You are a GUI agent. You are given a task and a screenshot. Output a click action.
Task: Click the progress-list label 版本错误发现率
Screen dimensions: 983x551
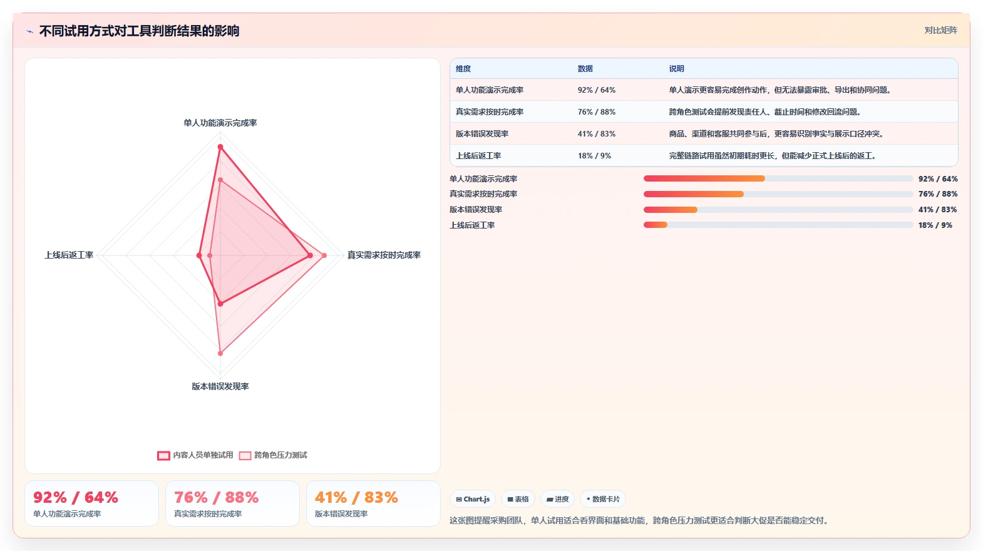pyautogui.click(x=476, y=210)
